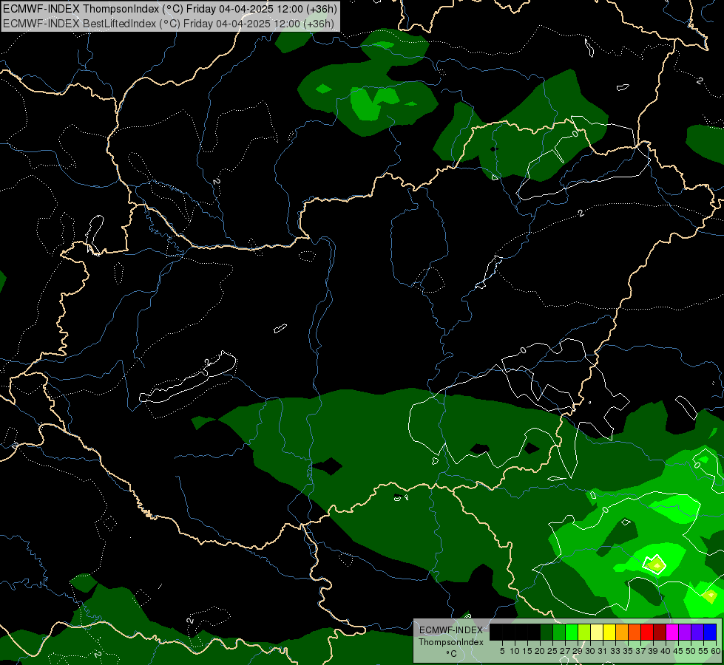Click the magenta 40–45 legend swatch

click(671, 632)
